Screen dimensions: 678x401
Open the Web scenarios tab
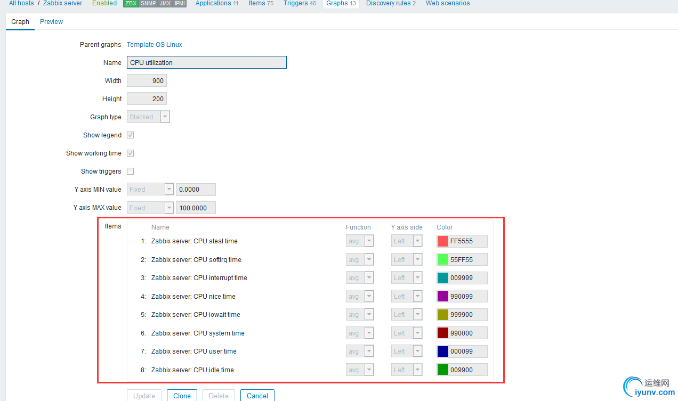[448, 3]
